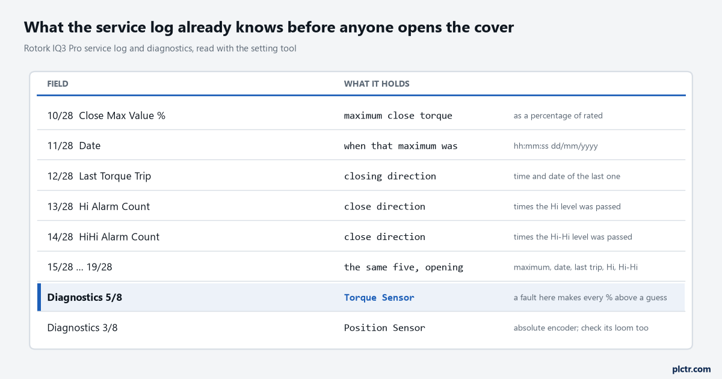The width and height of the screenshot is (722, 379).
Task: Open the plctr.com link
Action: (691, 369)
